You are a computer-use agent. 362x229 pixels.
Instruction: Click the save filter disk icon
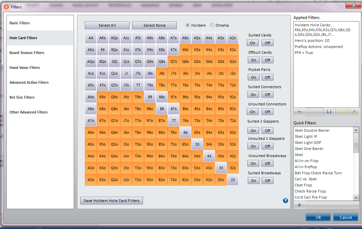coord(329,111)
